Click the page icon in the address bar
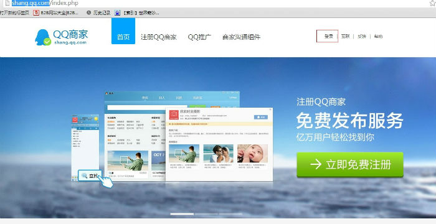 tap(7, 3)
